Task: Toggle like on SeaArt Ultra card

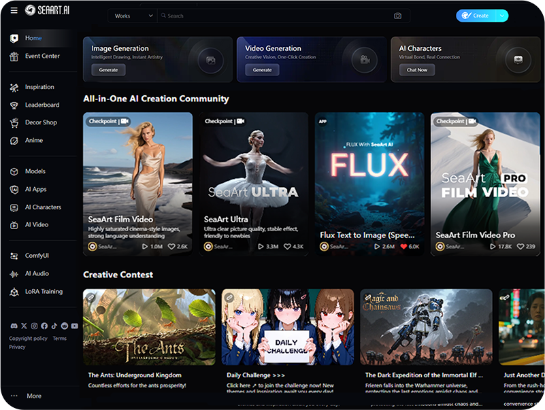Action: 288,246
